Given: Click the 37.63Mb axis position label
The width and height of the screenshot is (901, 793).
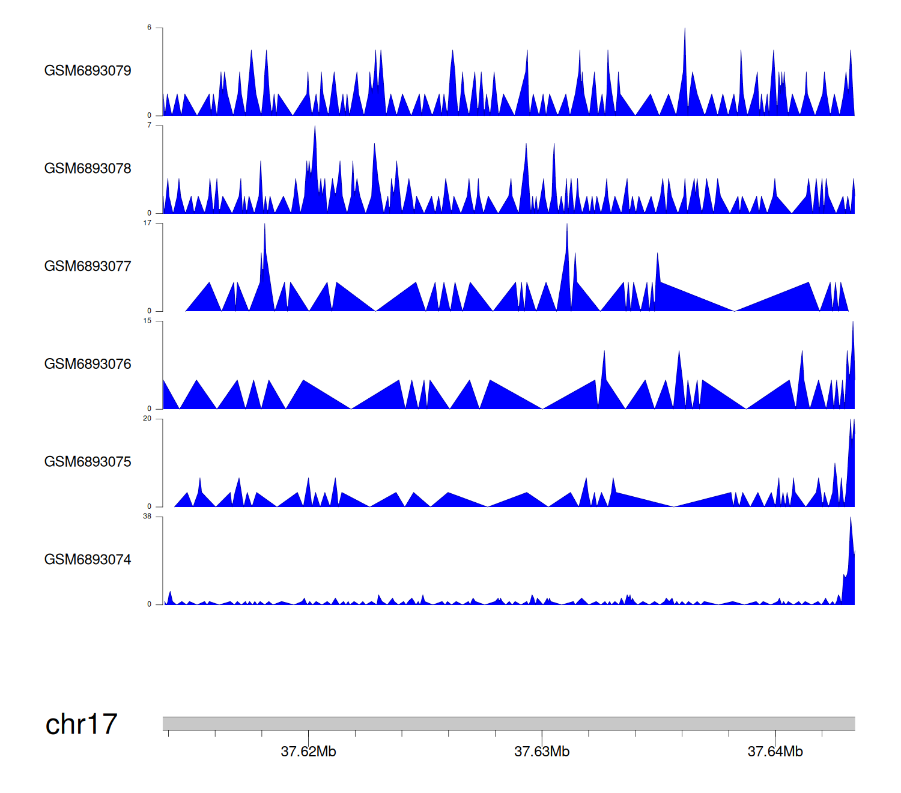Looking at the screenshot, I should [x=542, y=752].
